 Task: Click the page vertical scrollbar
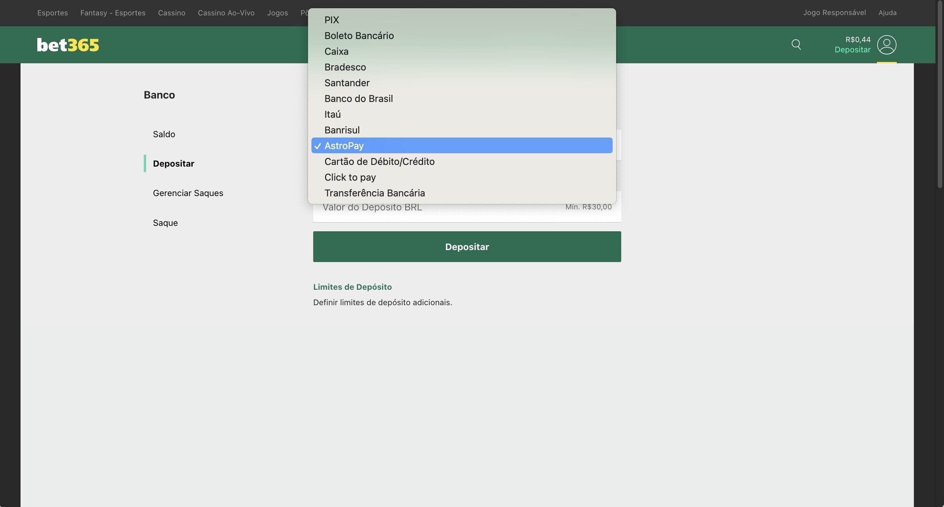940,95
